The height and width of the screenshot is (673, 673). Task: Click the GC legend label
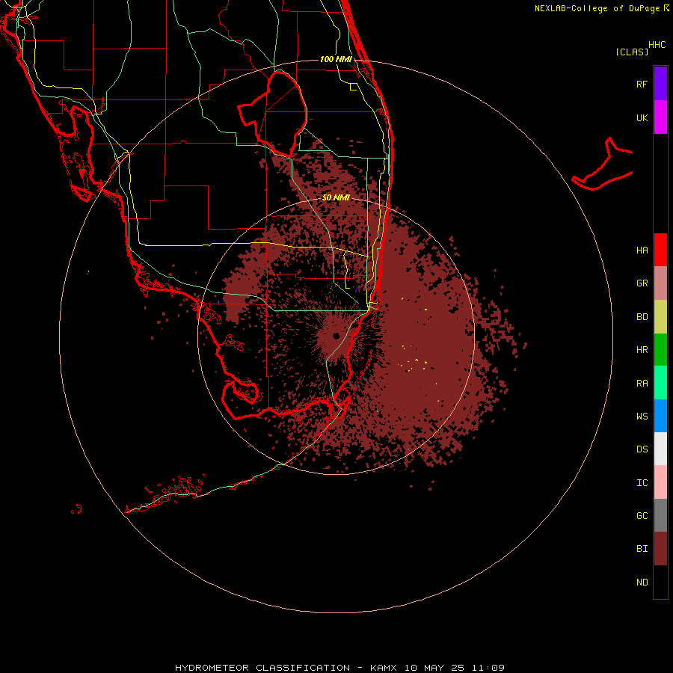[x=642, y=516]
